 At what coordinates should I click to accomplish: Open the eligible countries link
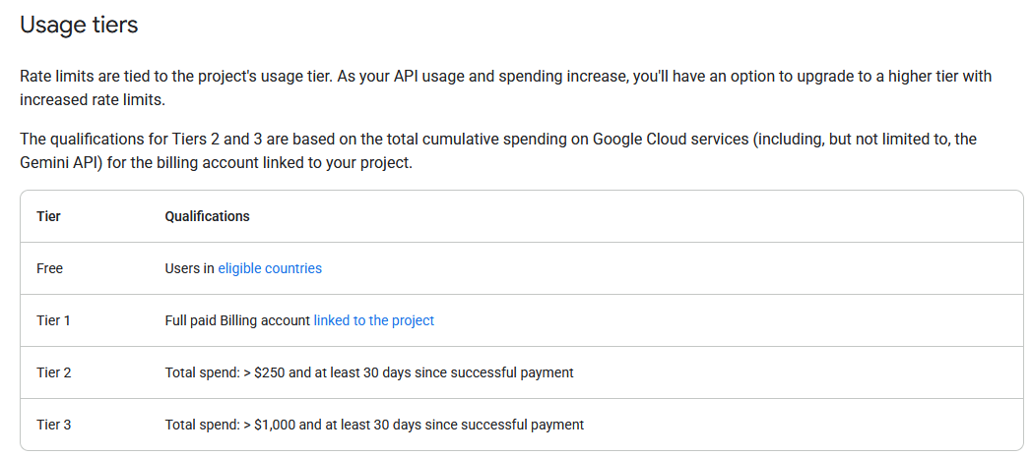point(270,268)
